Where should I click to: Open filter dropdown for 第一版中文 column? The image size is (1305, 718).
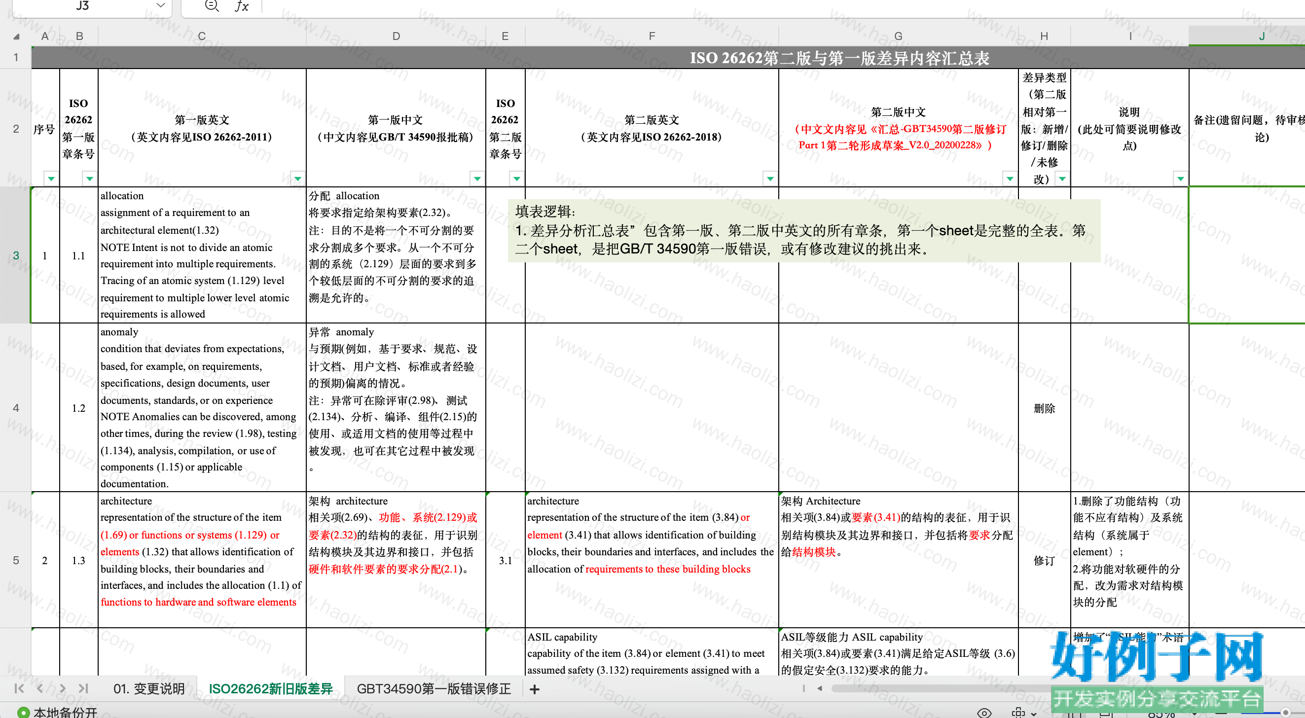click(x=477, y=179)
